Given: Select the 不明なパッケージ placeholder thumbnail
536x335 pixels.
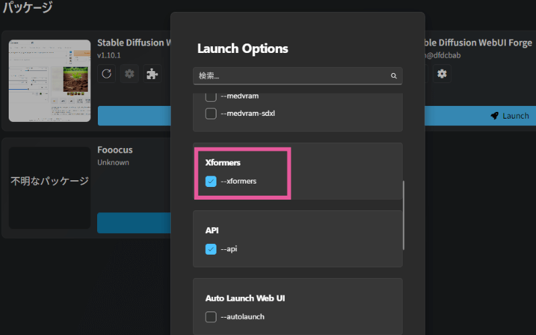Looking at the screenshot, I should [50, 188].
